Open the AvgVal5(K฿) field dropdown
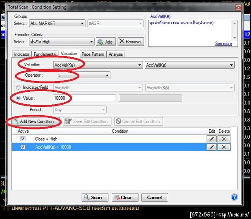The image size is (251, 219). tap(190, 88)
